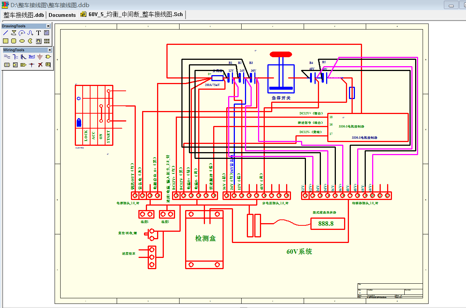
Task: Switch to the 整车接线图.ddb tab
Action: (x=24, y=15)
